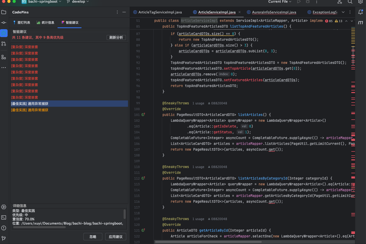Open the Structure tool window icon
366x244 pixels.
click(4, 57)
